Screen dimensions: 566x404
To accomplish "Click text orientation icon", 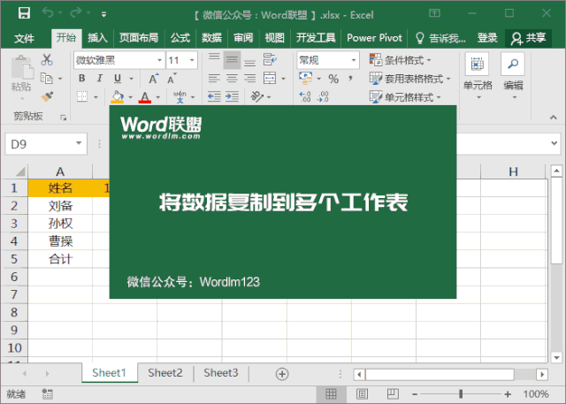I will click(x=257, y=96).
